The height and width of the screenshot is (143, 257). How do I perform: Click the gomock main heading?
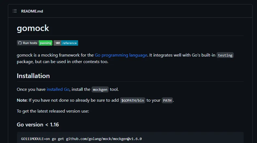(x=33, y=28)
